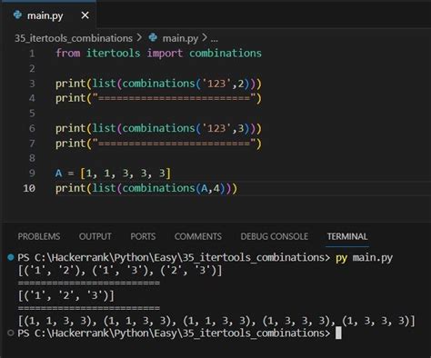Click the Python icon on main.py tab
431x358 pixels.
click(x=18, y=15)
